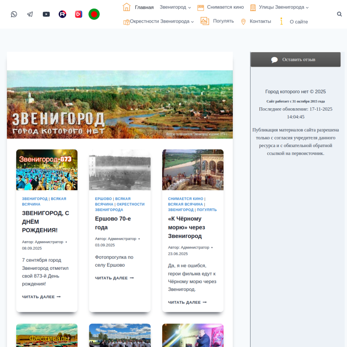This screenshot has width=347, height=347.
Task: Open the О сайте page
Action: (299, 22)
